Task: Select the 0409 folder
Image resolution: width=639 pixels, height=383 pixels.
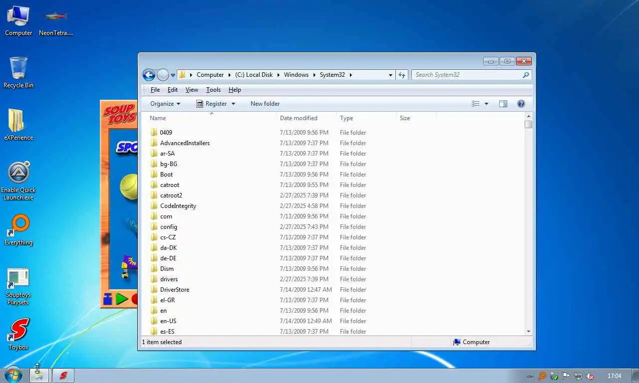Action: point(166,133)
